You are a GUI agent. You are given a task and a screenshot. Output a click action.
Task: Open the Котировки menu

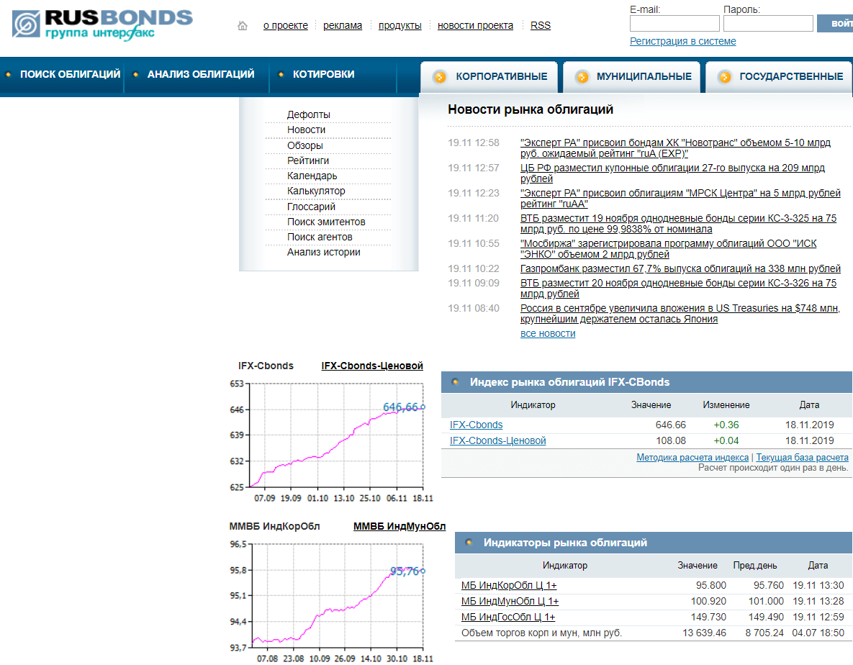point(323,74)
